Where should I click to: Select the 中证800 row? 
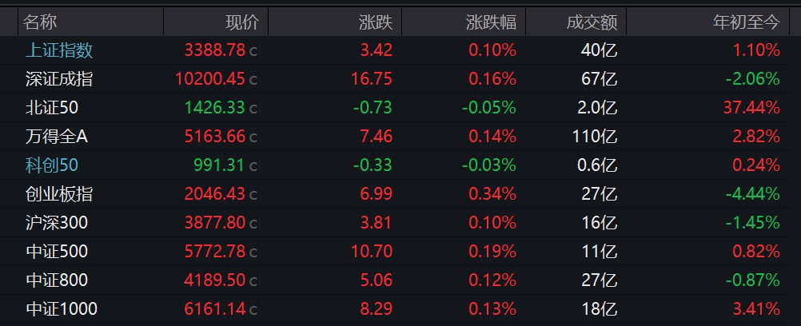400,280
